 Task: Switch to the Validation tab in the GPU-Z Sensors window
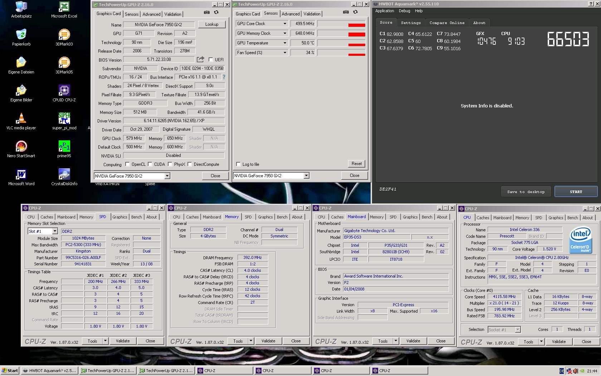[x=312, y=14]
